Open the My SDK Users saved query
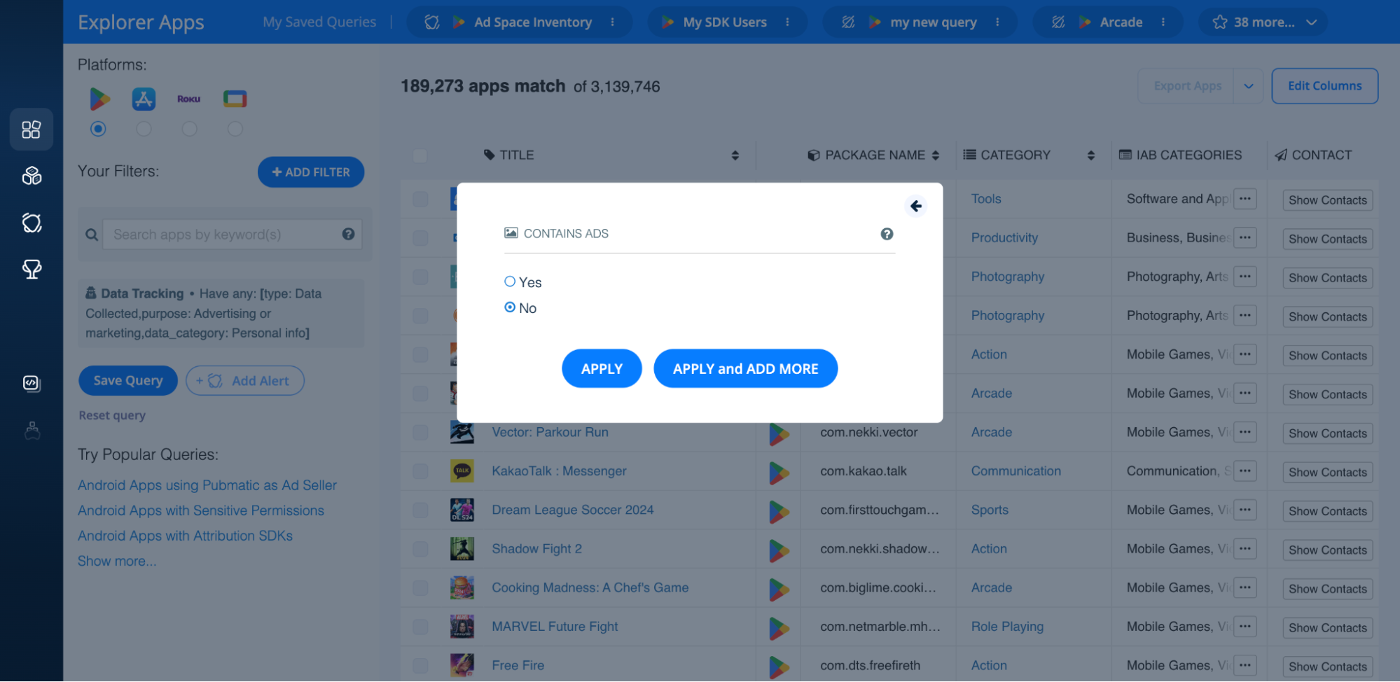Screen dimensions: 1400x682 tap(725, 22)
